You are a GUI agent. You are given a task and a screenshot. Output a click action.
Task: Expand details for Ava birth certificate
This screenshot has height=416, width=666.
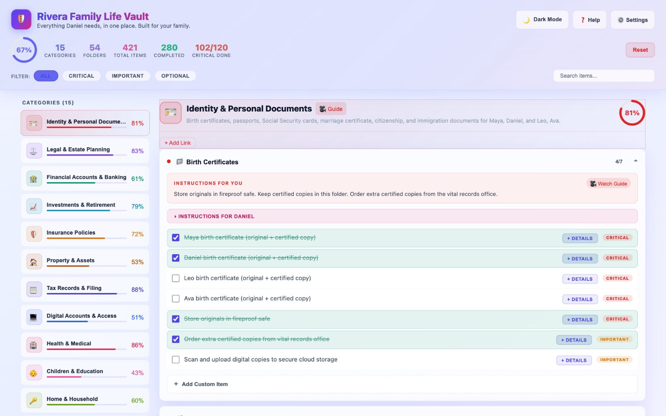[x=580, y=299]
